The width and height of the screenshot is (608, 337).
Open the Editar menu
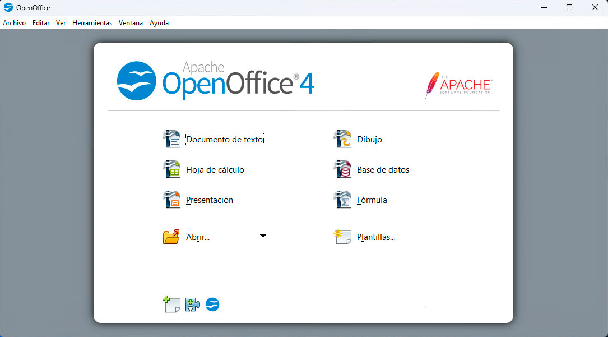click(41, 23)
